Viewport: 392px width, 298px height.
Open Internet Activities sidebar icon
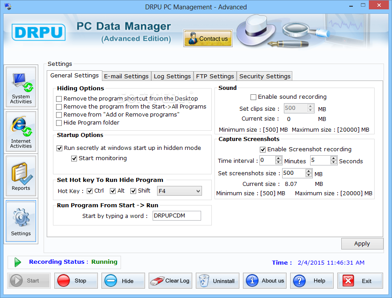point(21,132)
